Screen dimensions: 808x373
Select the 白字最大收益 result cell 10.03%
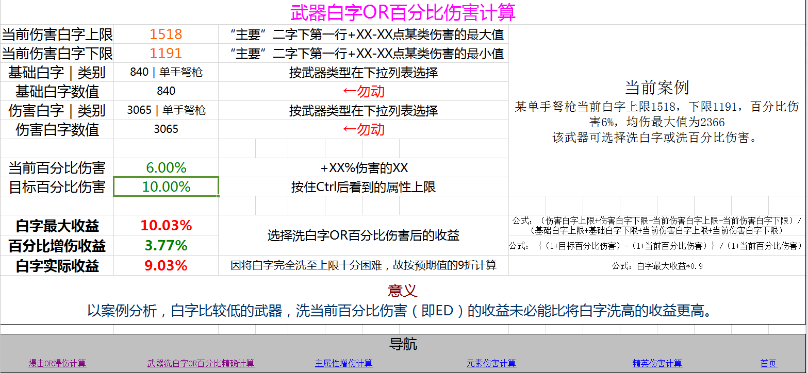coord(166,225)
